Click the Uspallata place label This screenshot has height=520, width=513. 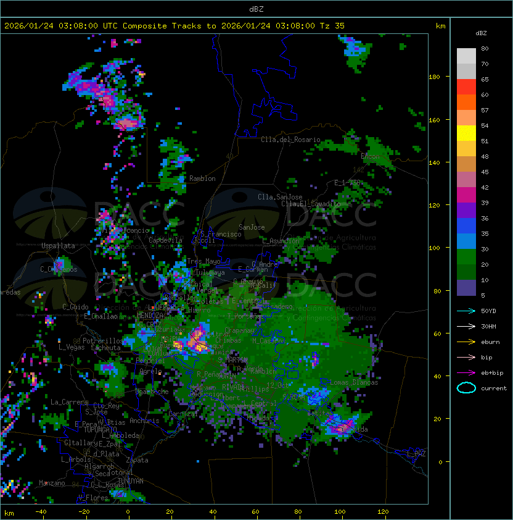58,246
